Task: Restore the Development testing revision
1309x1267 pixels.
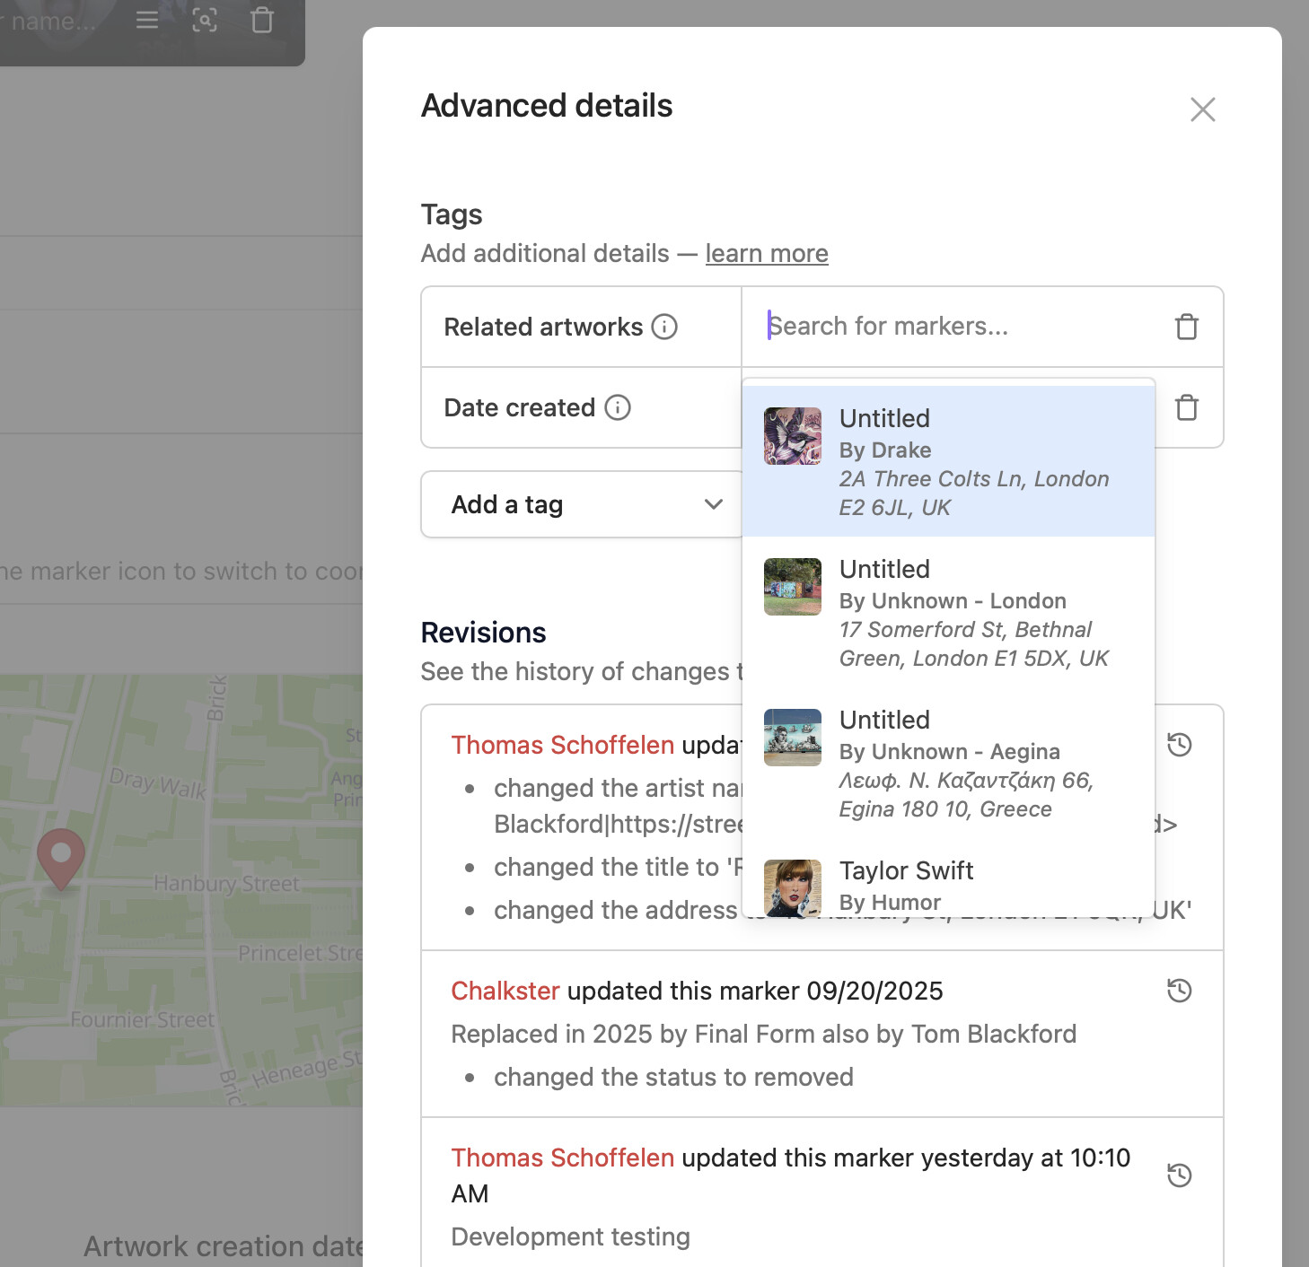Action: tap(1179, 1175)
